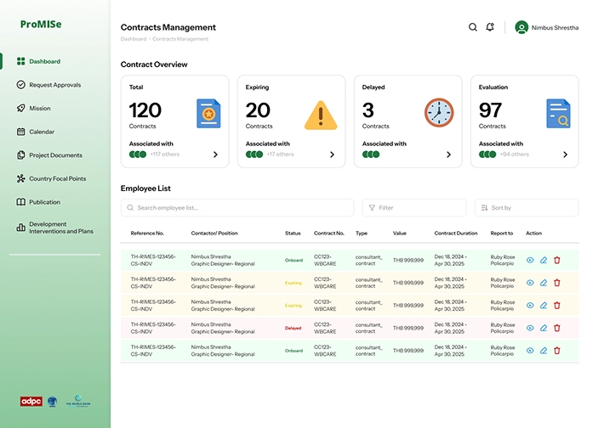Click the Total contracts document icon
This screenshot has height=428, width=604.
[208, 113]
